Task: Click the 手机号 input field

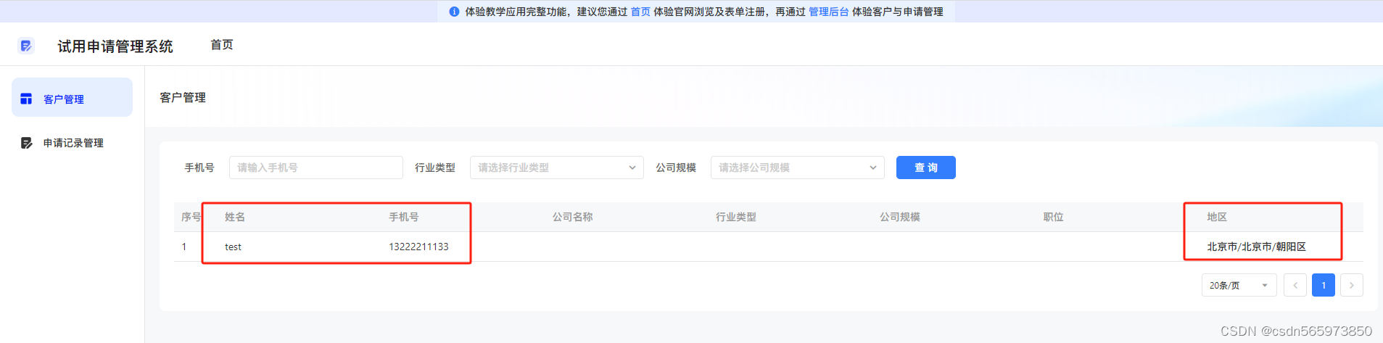Action: [316, 168]
